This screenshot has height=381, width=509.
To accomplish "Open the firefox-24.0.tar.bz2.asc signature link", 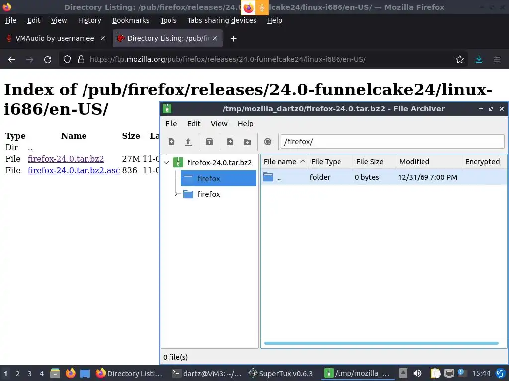I will pyautogui.click(x=74, y=170).
